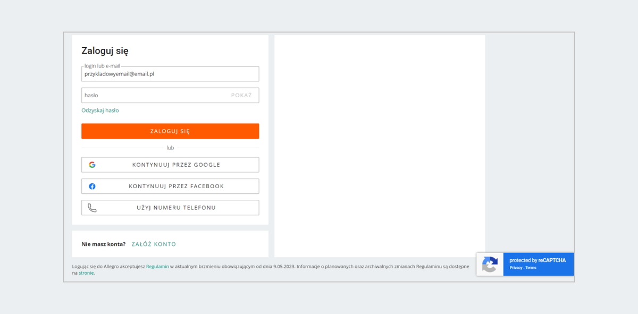The width and height of the screenshot is (638, 314).
Task: Open the ZAŁÓŻ KONTO link
Action: (x=154, y=244)
